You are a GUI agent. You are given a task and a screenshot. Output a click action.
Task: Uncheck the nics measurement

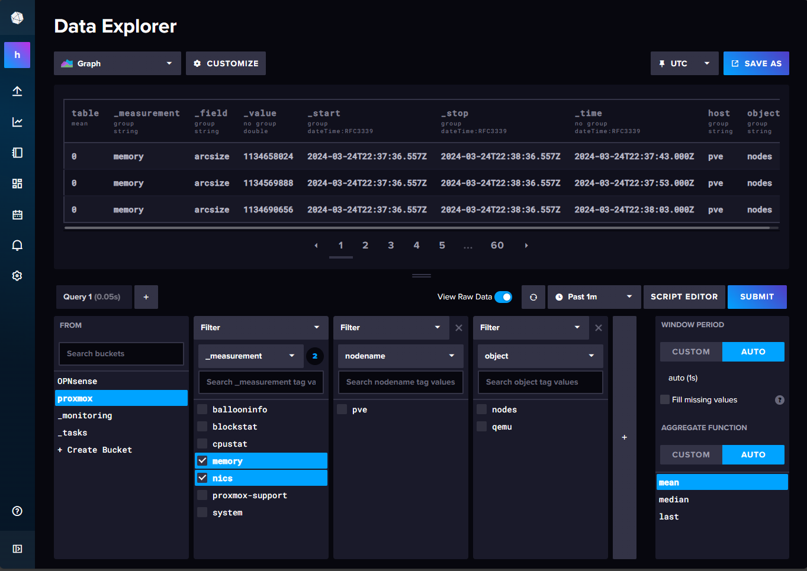click(x=202, y=478)
